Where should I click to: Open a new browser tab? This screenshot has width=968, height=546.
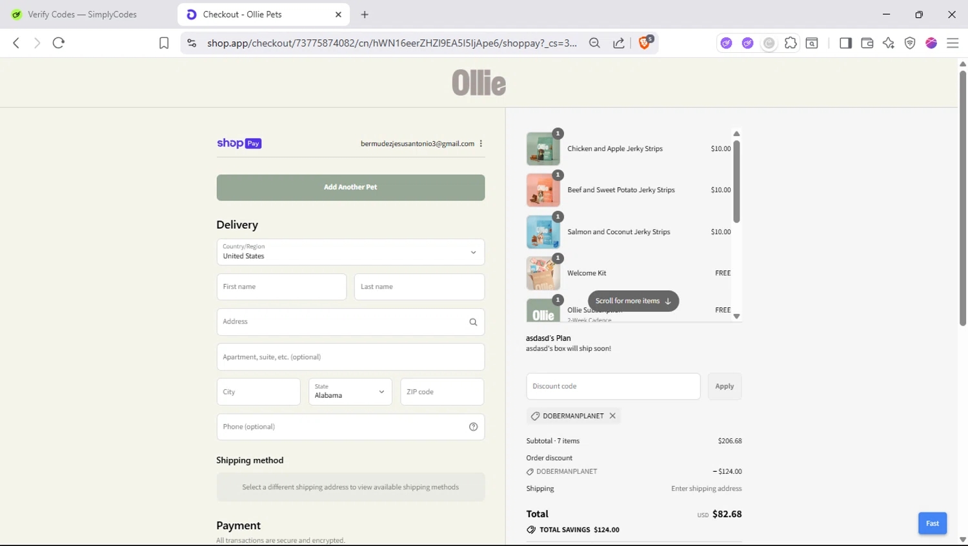point(365,14)
